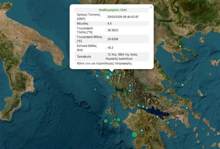Click the largest green marker southwest of Peloponnese
This screenshot has height=149, width=220.
(134, 134)
